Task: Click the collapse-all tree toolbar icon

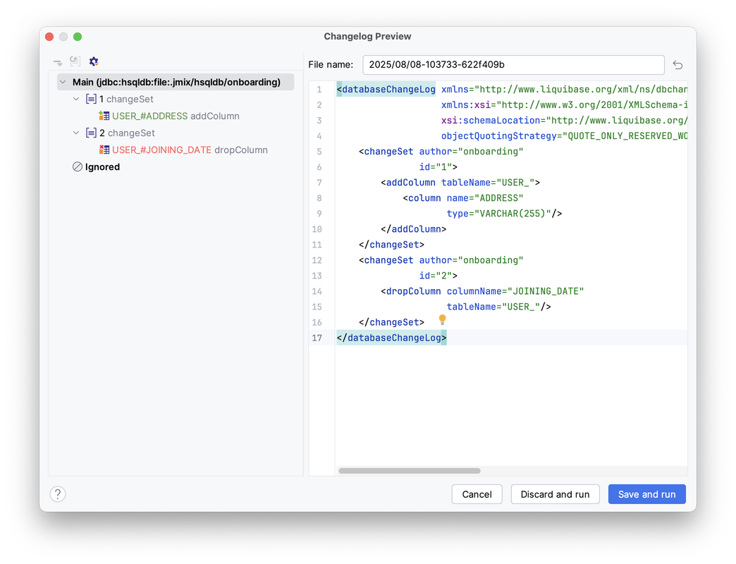Action: pos(58,62)
